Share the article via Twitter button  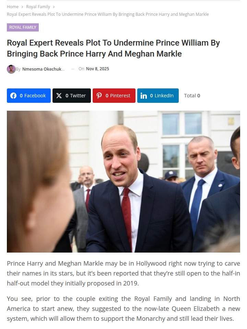click(72, 96)
